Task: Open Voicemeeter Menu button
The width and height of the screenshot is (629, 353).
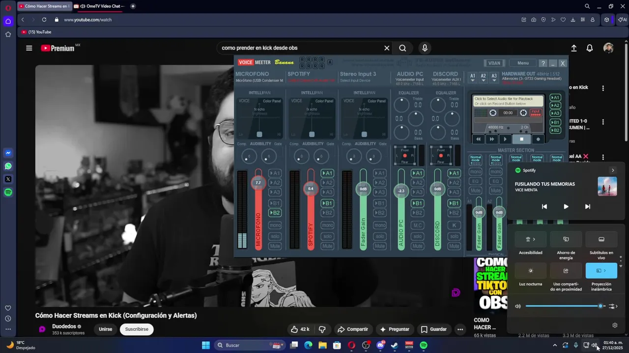Action: coord(523,63)
